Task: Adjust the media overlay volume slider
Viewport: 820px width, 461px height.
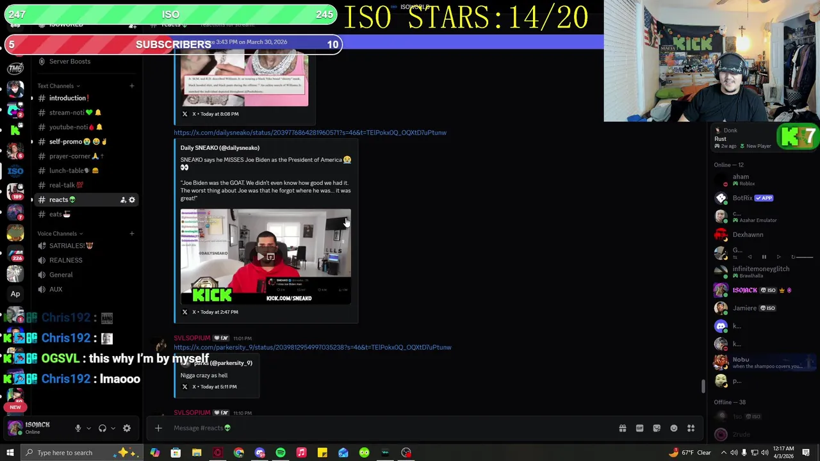Action: [805, 257]
